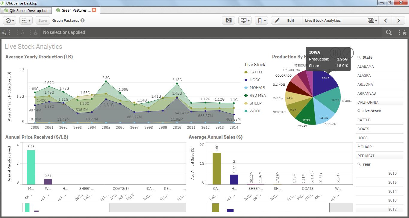Select GOATS in Live Stock filter
The height and width of the screenshot is (218, 409).
tap(379, 129)
